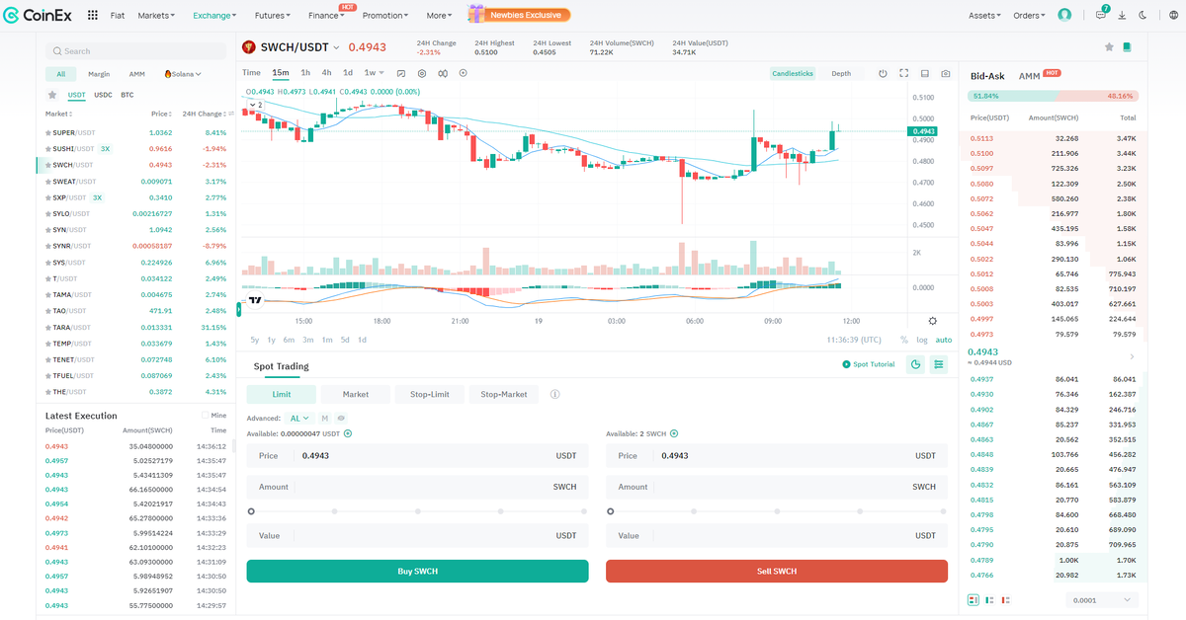Select the 1h chart interval
This screenshot has width=1186, height=620.
click(305, 73)
